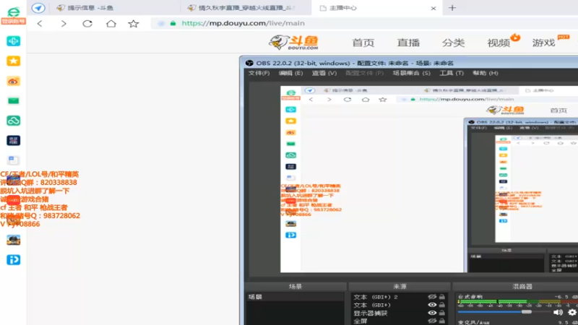This screenshot has width=578, height=325.
Task: Select the 文本 (GDI+) 2 source row
Action: (400, 297)
